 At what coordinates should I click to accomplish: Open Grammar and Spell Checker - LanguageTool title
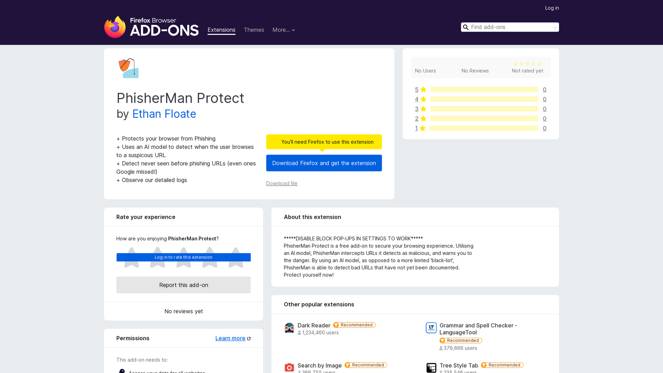478,329
